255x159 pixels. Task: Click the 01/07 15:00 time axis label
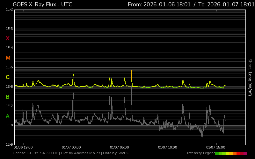[x=216, y=147]
